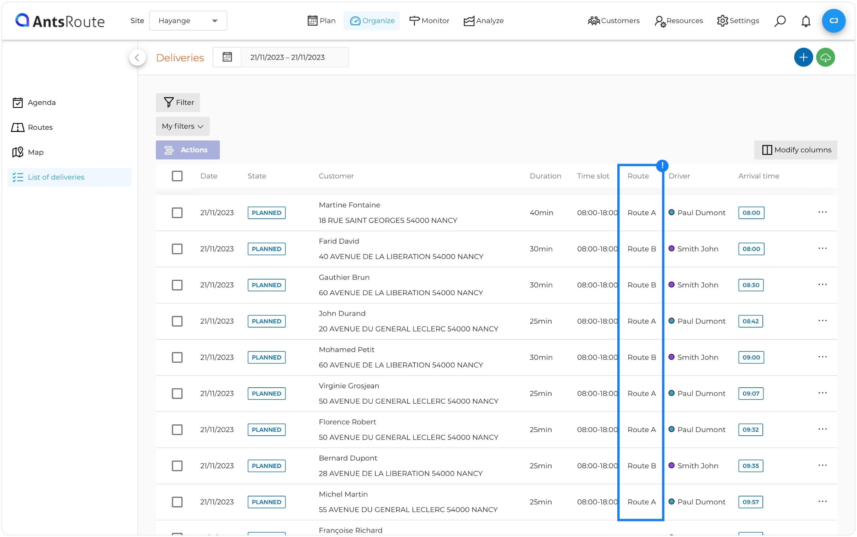
Task: Click customer name Michel Martin
Action: [x=343, y=494]
